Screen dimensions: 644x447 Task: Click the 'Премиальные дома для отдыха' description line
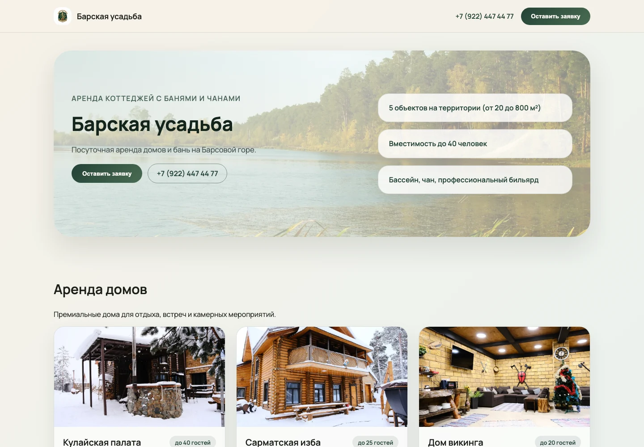(x=165, y=314)
